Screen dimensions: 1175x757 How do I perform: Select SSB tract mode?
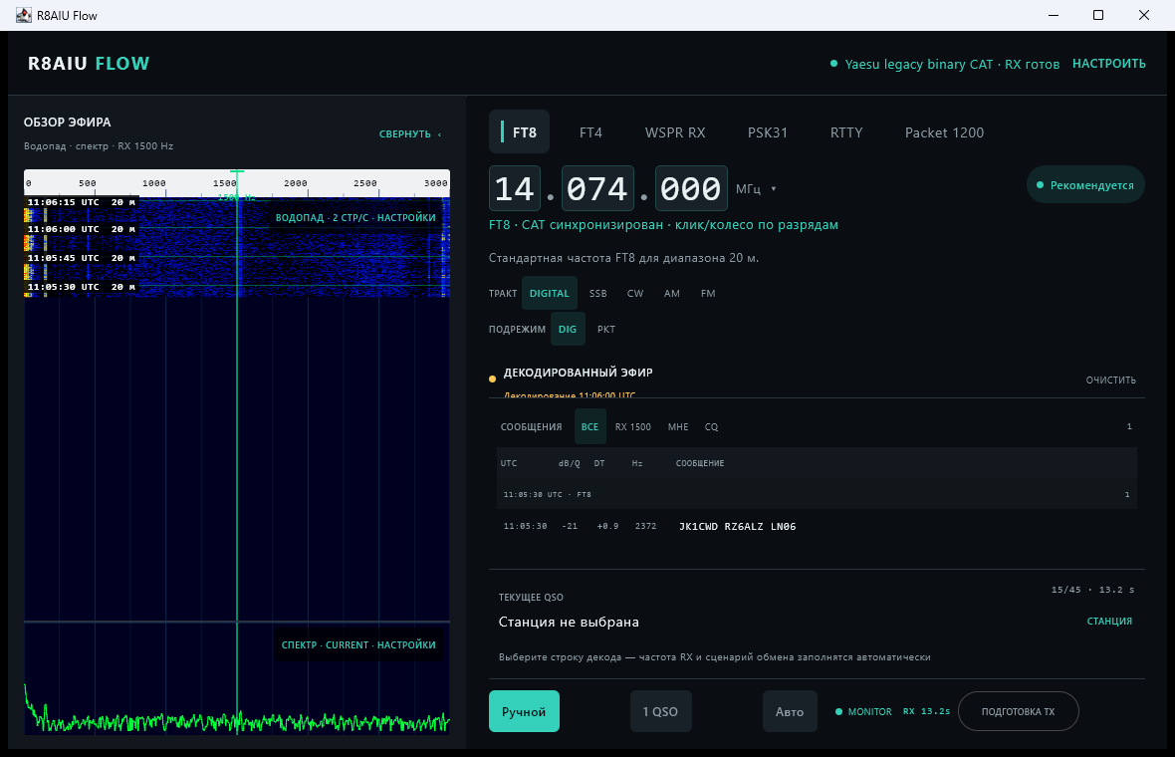coord(598,293)
